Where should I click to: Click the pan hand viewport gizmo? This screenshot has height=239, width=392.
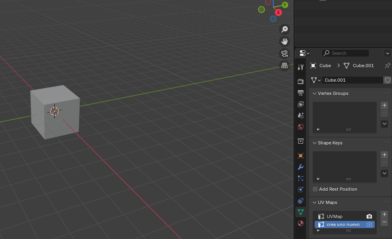coord(285,41)
